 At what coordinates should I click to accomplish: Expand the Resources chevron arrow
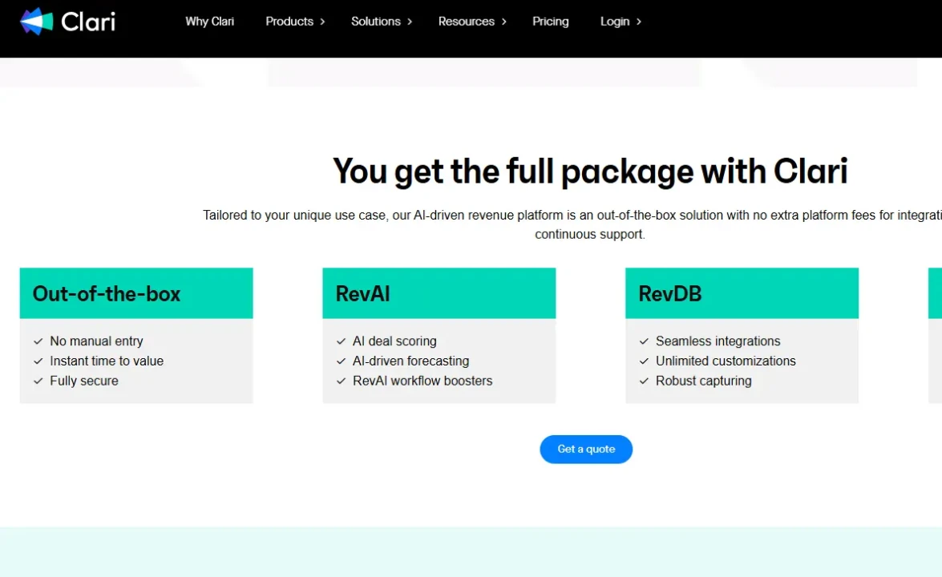(504, 22)
